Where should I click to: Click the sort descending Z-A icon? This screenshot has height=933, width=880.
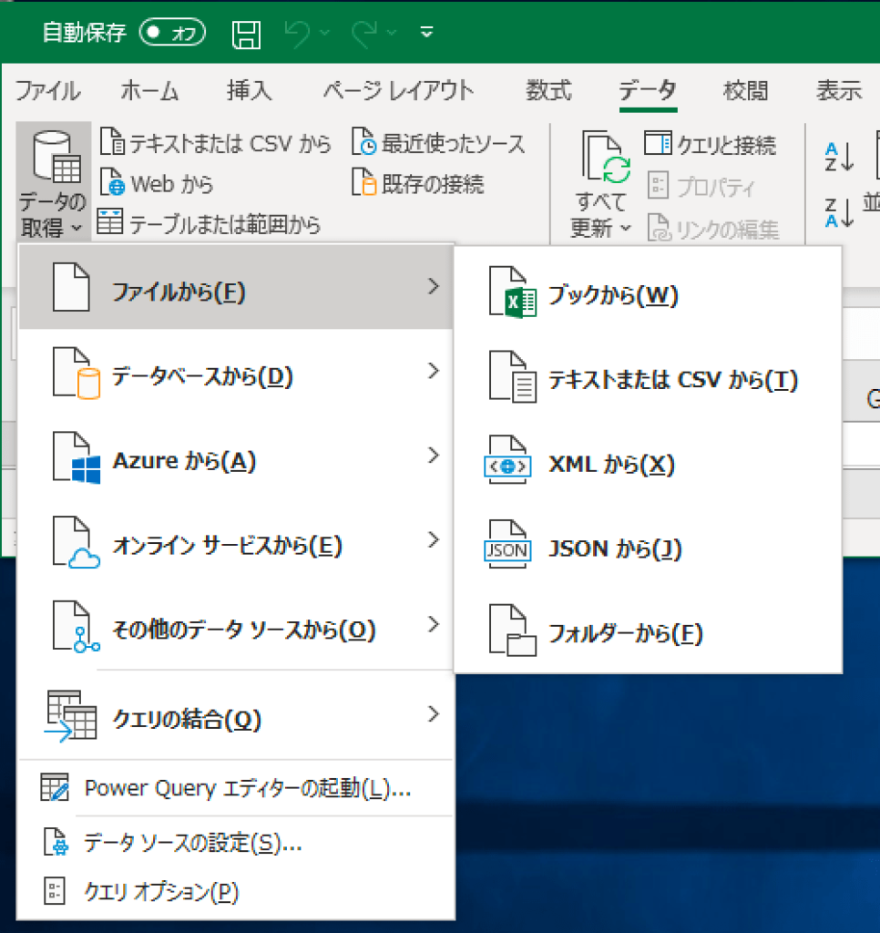(839, 212)
